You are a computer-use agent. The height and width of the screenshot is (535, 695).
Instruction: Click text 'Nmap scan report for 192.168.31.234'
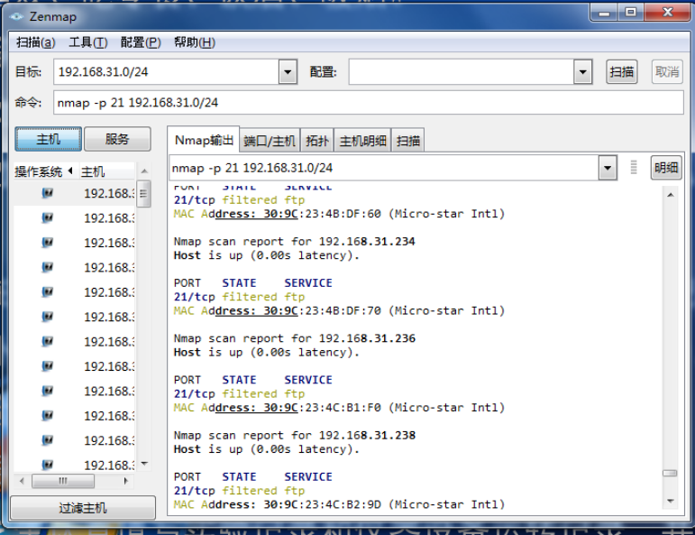(294, 241)
